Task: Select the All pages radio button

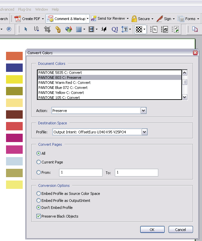Action: coord(38,153)
